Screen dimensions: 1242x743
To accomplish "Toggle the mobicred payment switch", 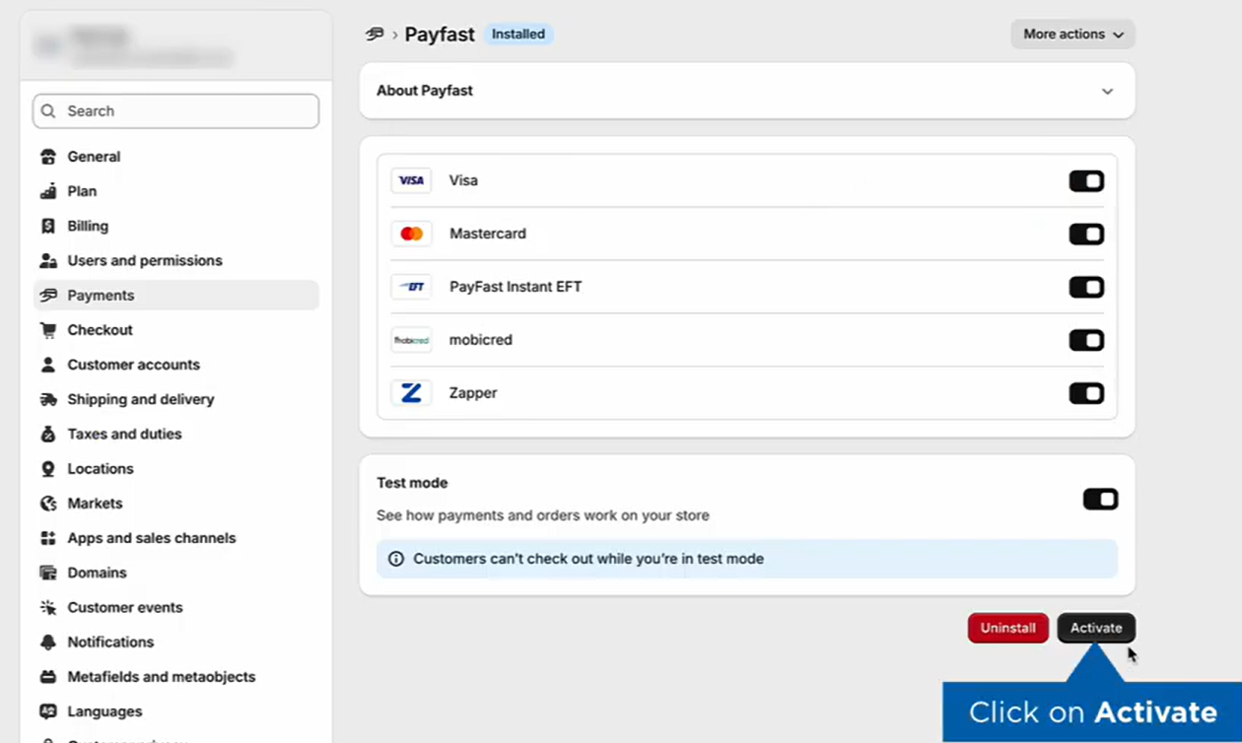I will point(1086,341).
